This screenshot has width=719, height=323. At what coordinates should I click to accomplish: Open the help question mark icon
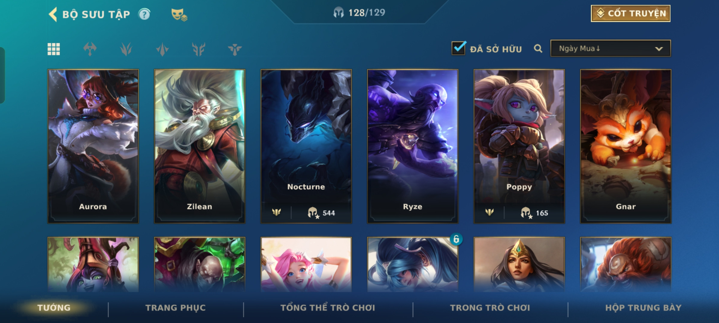coord(144,14)
